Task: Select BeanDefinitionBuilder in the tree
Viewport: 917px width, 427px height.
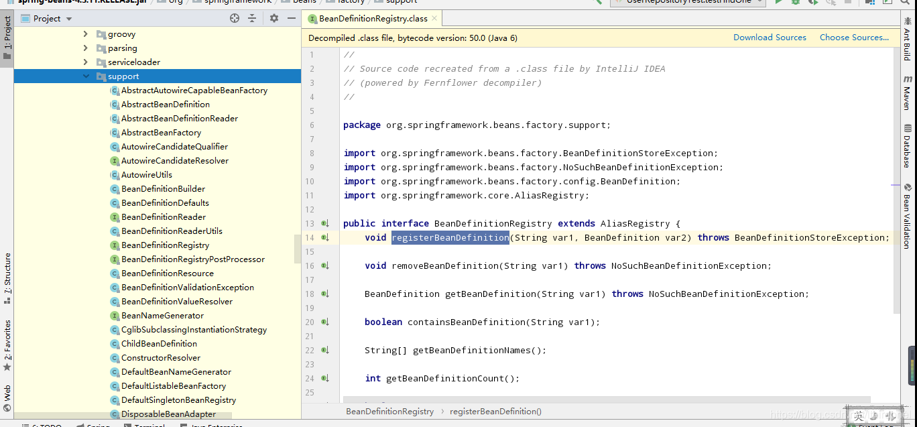Action: (x=163, y=189)
